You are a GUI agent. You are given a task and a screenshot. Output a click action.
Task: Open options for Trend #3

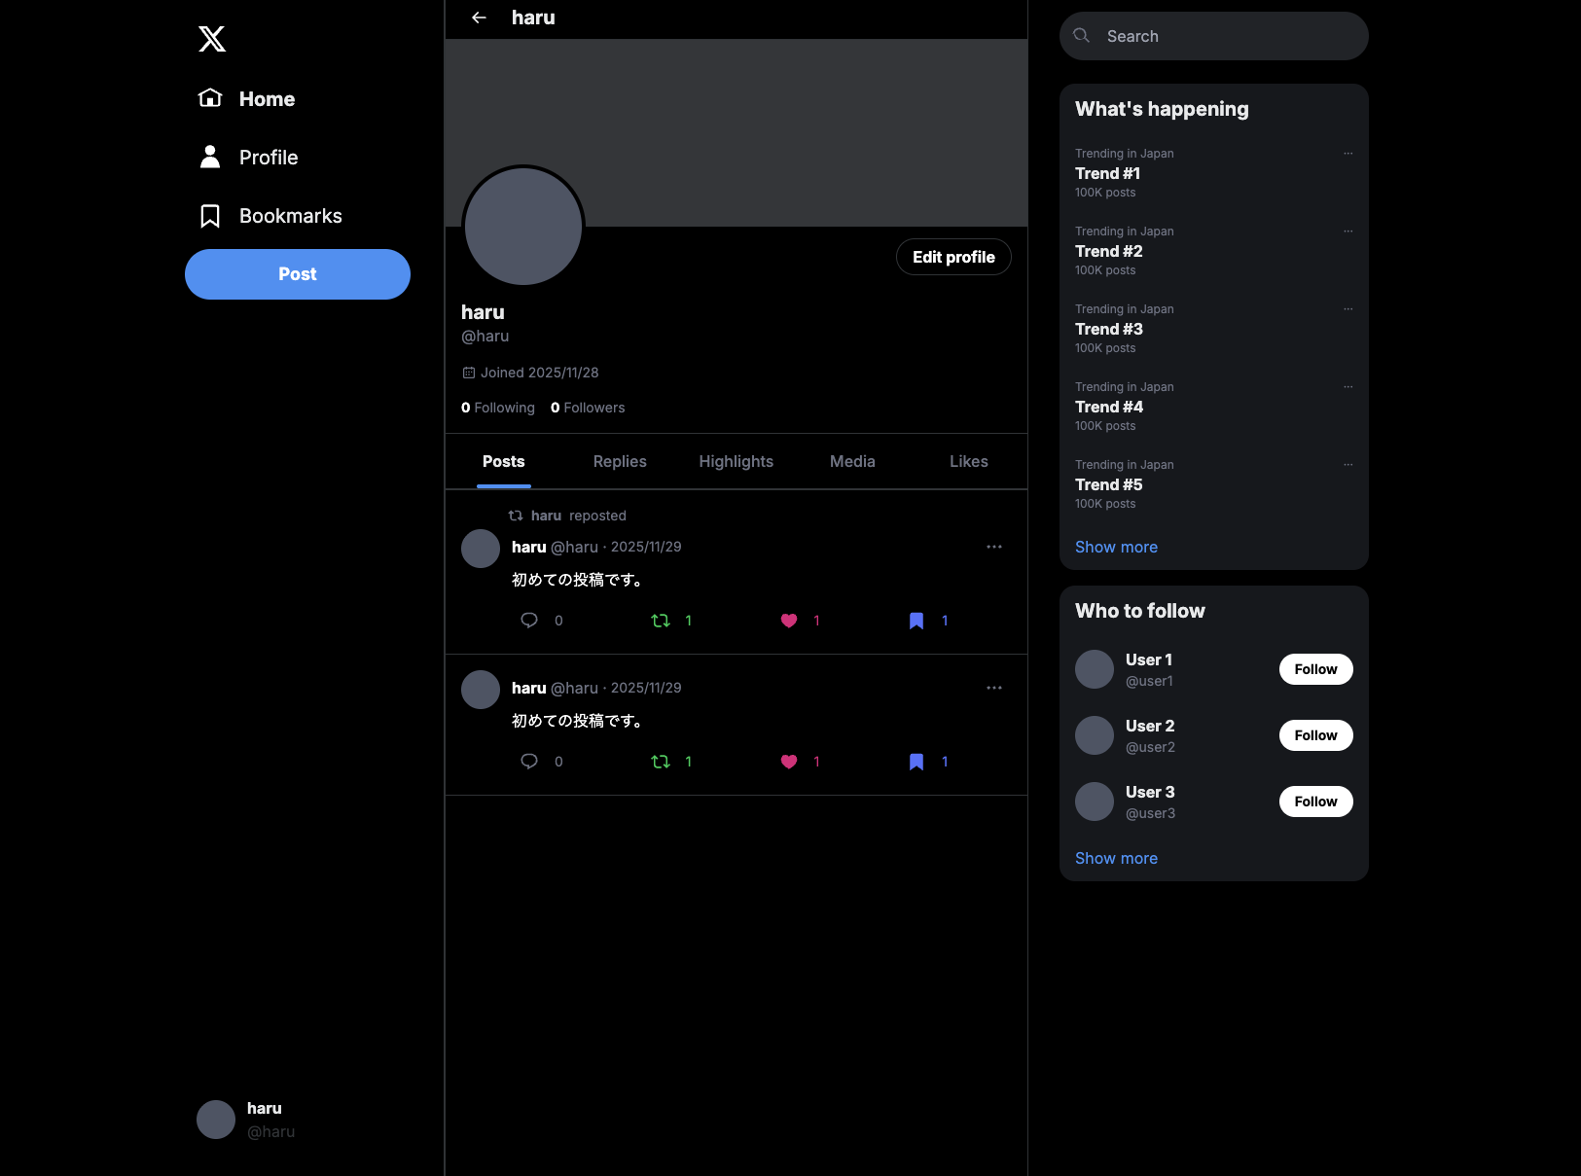(1348, 309)
